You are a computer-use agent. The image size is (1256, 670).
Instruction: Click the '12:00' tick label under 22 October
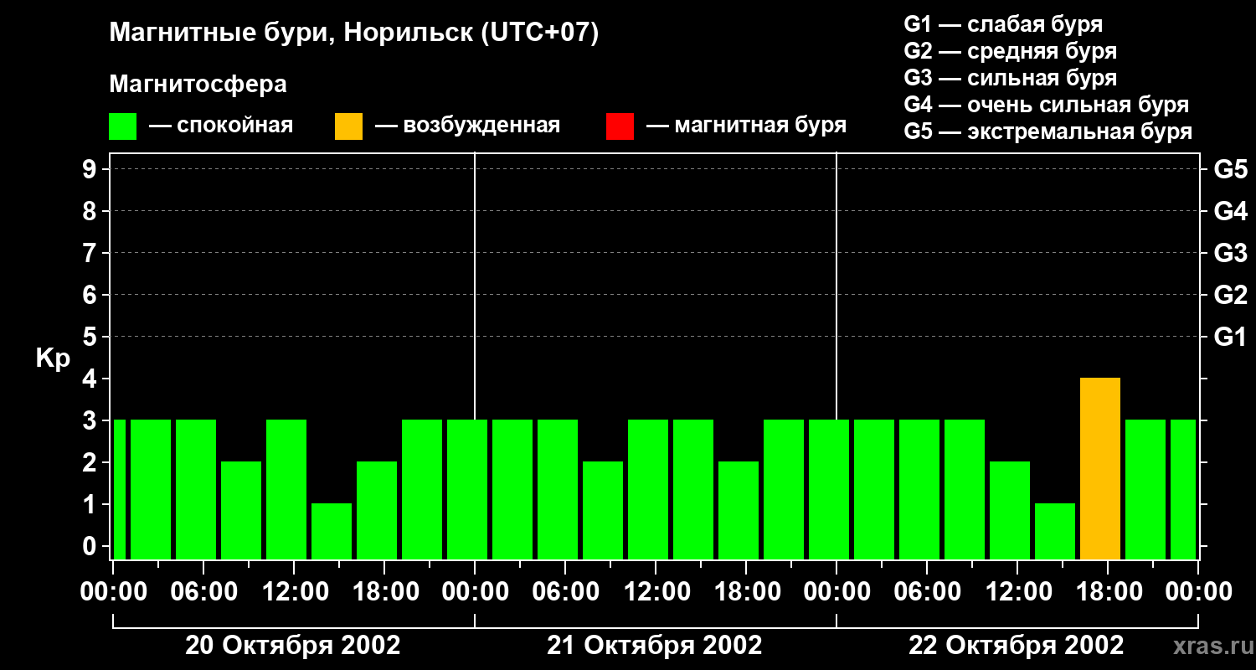click(1017, 592)
